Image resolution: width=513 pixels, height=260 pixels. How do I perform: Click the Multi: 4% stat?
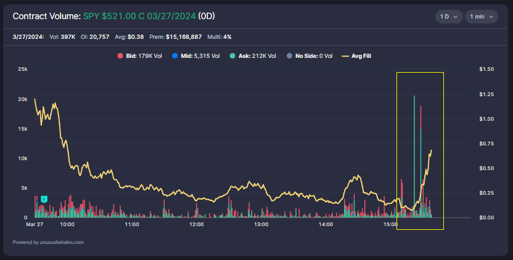pos(220,37)
